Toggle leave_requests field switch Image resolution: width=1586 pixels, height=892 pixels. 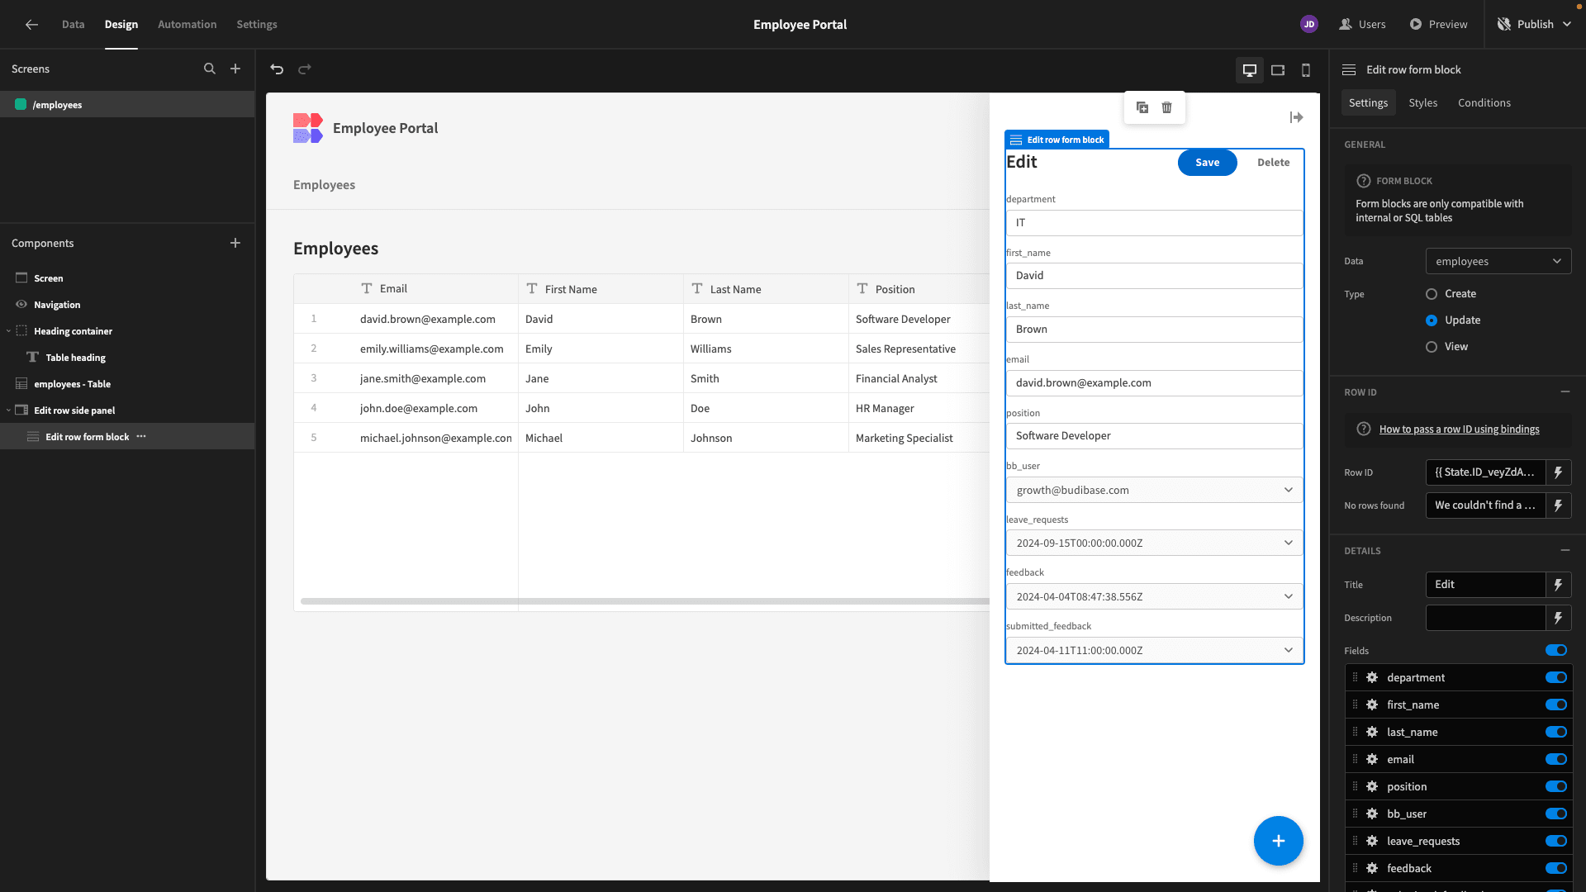tap(1556, 841)
